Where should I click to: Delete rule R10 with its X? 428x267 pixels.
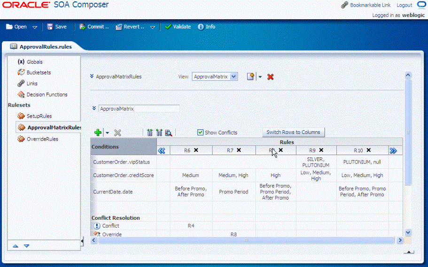click(x=368, y=150)
